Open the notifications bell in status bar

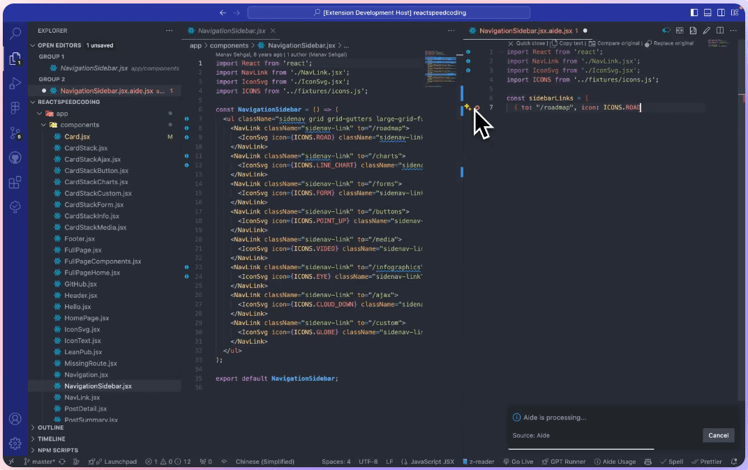coord(734,462)
